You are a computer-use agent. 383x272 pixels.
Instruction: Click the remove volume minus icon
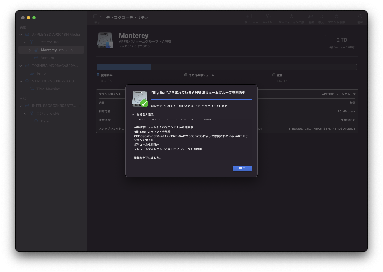[255, 16]
